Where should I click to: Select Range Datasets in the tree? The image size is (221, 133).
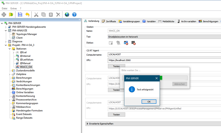24,118
